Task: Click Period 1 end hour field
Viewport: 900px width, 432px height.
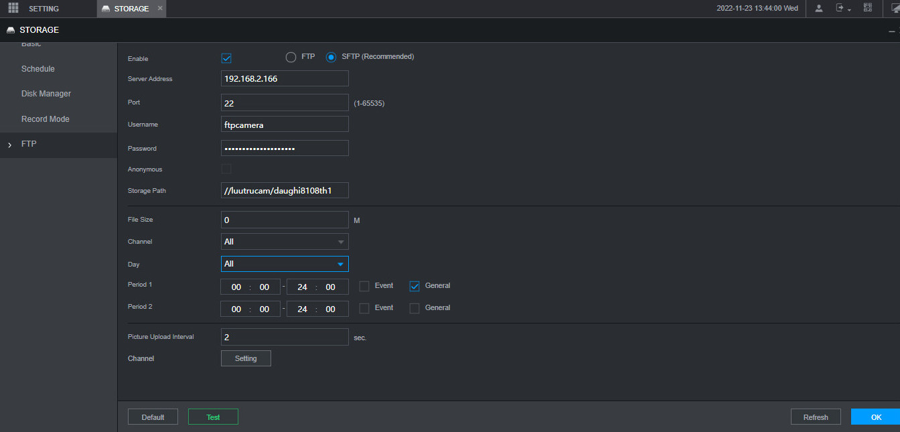Action: tap(302, 287)
